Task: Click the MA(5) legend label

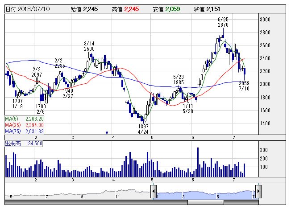Action: coord(24,119)
